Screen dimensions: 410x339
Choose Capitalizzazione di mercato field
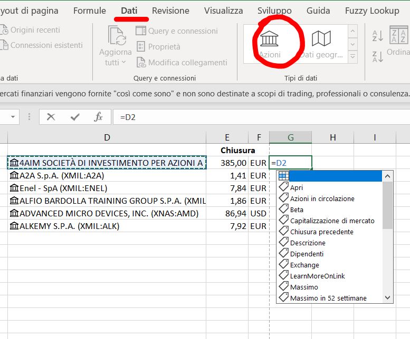(329, 221)
